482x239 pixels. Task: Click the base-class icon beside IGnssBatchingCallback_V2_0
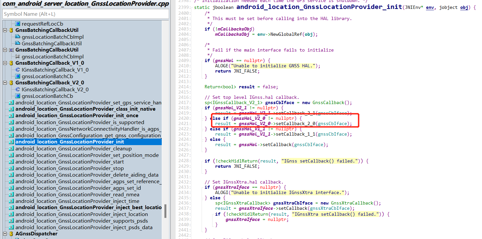[18, 89]
